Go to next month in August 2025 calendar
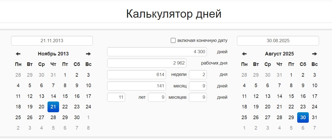This screenshot has width=332, height=139. (315, 54)
